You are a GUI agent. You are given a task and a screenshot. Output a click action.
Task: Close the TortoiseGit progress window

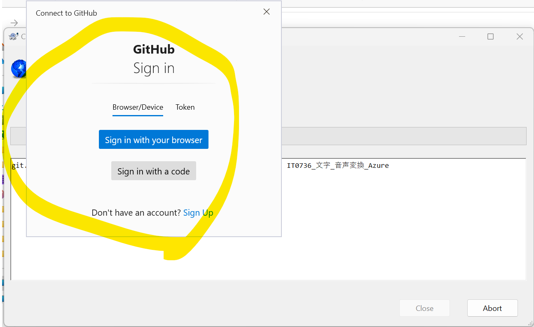pyautogui.click(x=520, y=37)
